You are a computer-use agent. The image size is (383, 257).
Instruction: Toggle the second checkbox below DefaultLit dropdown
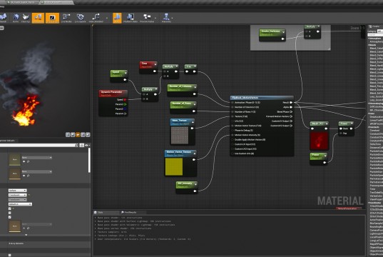[10, 213]
